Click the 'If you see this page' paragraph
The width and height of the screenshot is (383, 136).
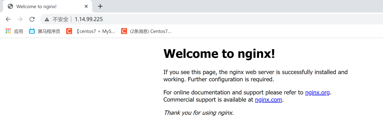255,76
